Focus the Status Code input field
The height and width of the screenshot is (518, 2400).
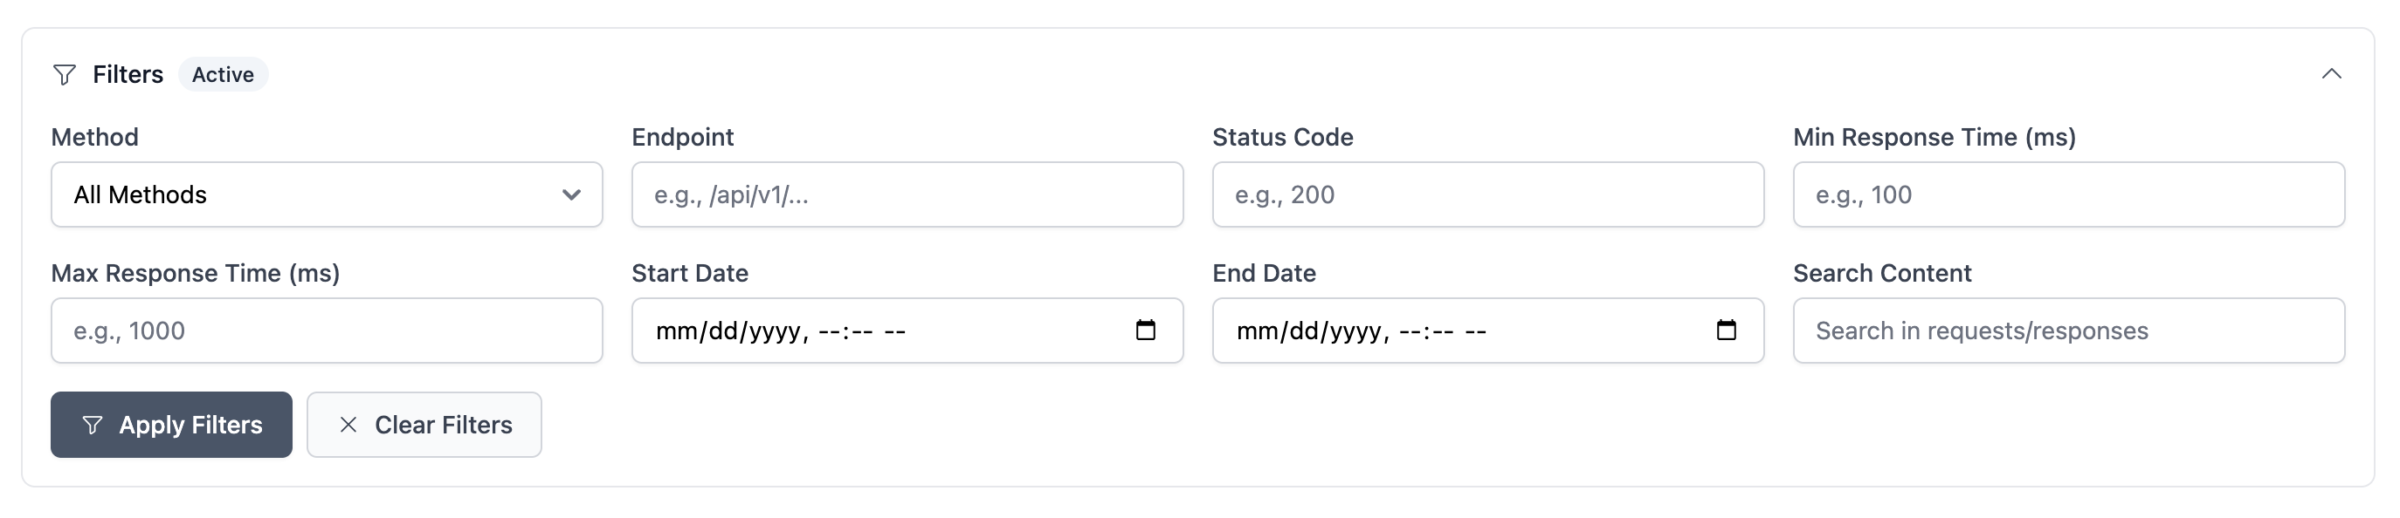pyautogui.click(x=1487, y=194)
